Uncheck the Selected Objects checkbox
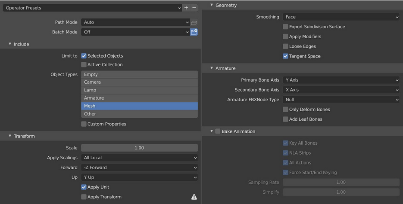The image size is (403, 204). tap(84, 56)
